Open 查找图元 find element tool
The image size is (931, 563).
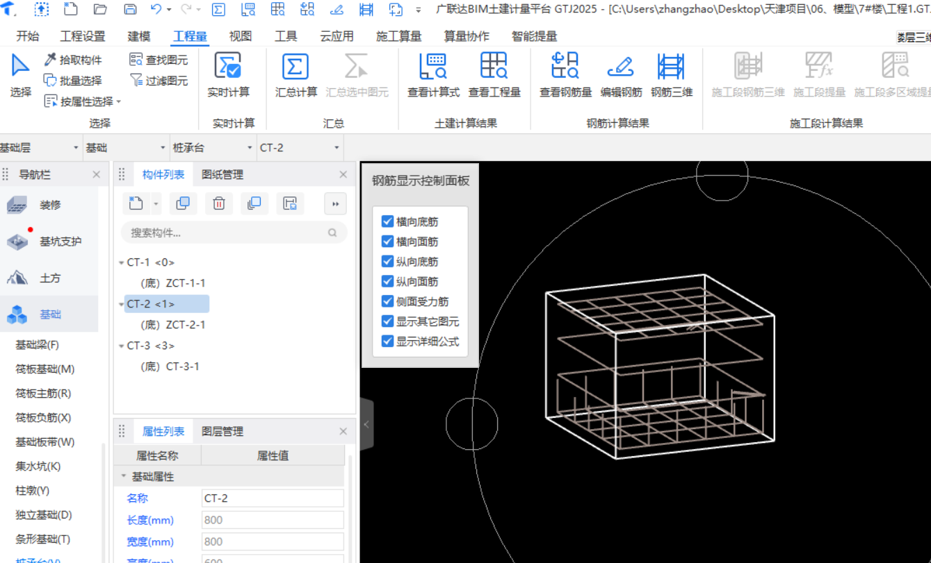pyautogui.click(x=159, y=60)
